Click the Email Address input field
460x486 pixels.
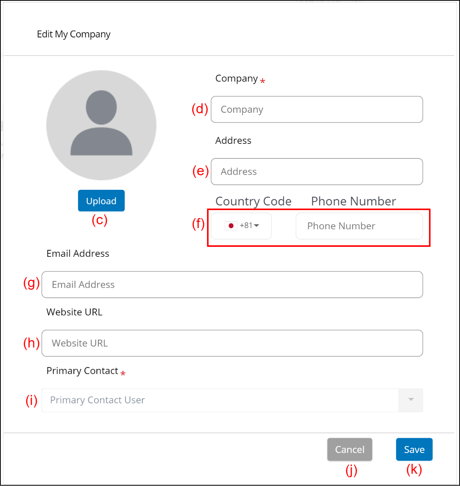point(232,285)
